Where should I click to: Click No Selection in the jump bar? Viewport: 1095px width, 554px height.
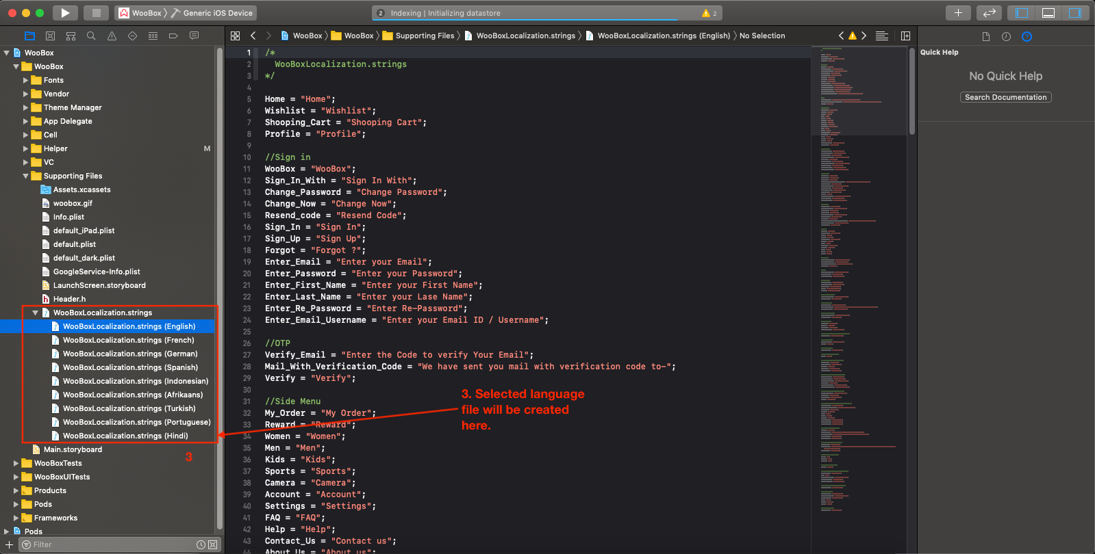click(762, 36)
